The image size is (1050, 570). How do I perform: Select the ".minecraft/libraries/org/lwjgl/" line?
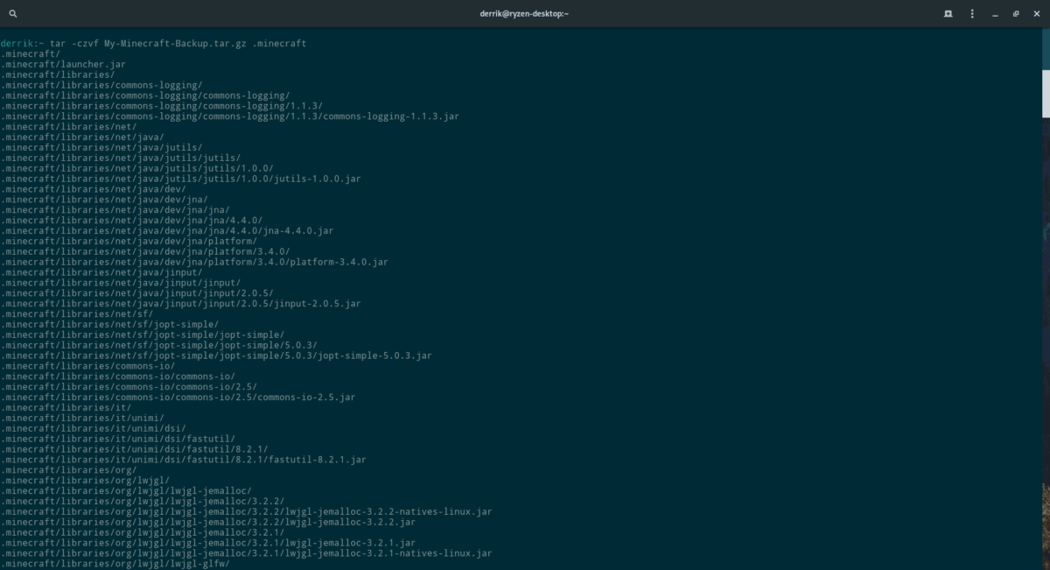pyautogui.click(x=85, y=481)
